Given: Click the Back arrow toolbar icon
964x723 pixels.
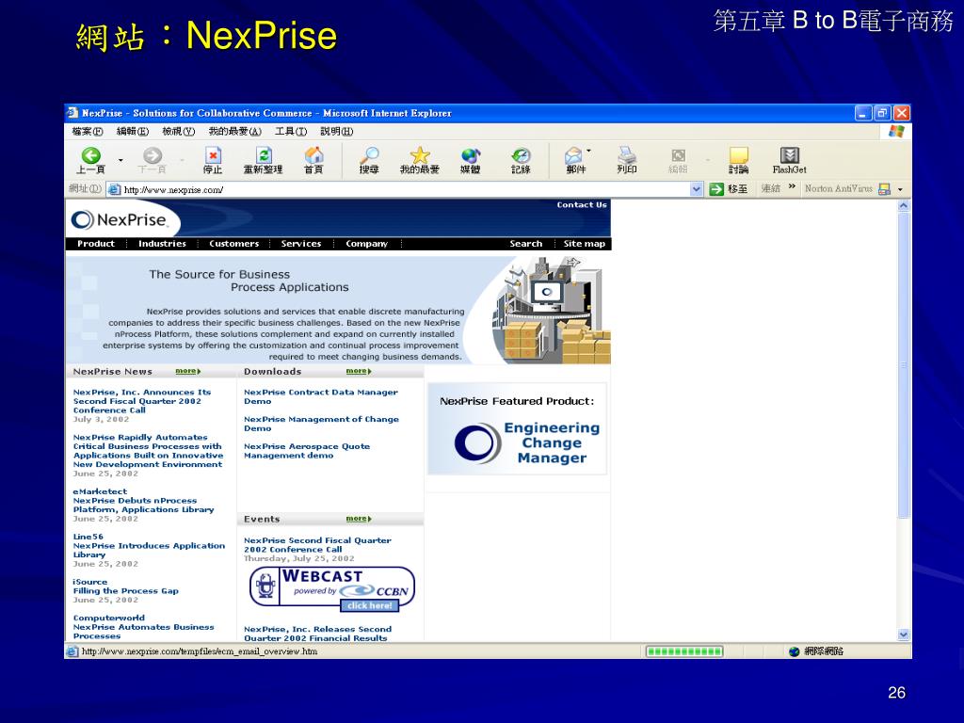Looking at the screenshot, I should (x=91, y=155).
